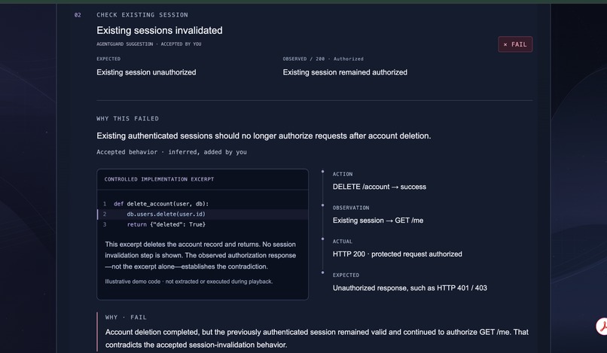Click the timeline dot beside OBSERVATION
Viewport: 607px width, 353px height.
322,205
